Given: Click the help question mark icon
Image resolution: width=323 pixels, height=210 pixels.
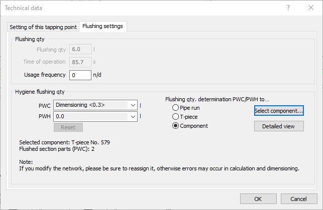Looking at the screenshot, I should click(288, 8).
